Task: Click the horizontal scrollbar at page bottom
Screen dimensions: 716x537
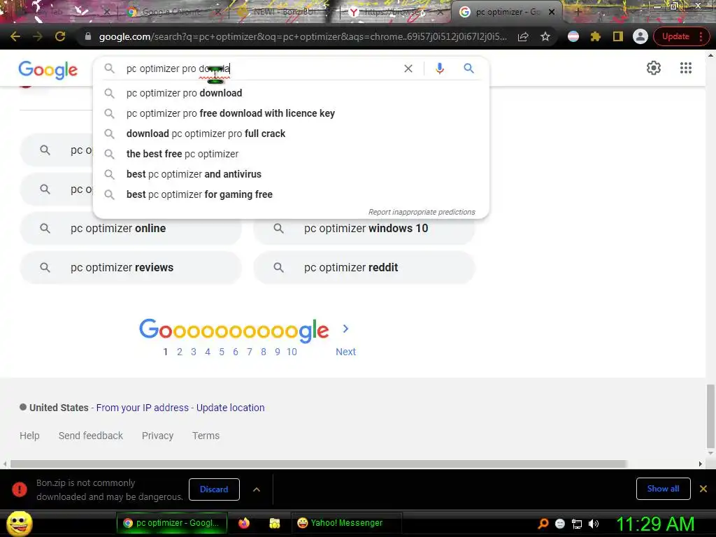Action: tap(318, 464)
